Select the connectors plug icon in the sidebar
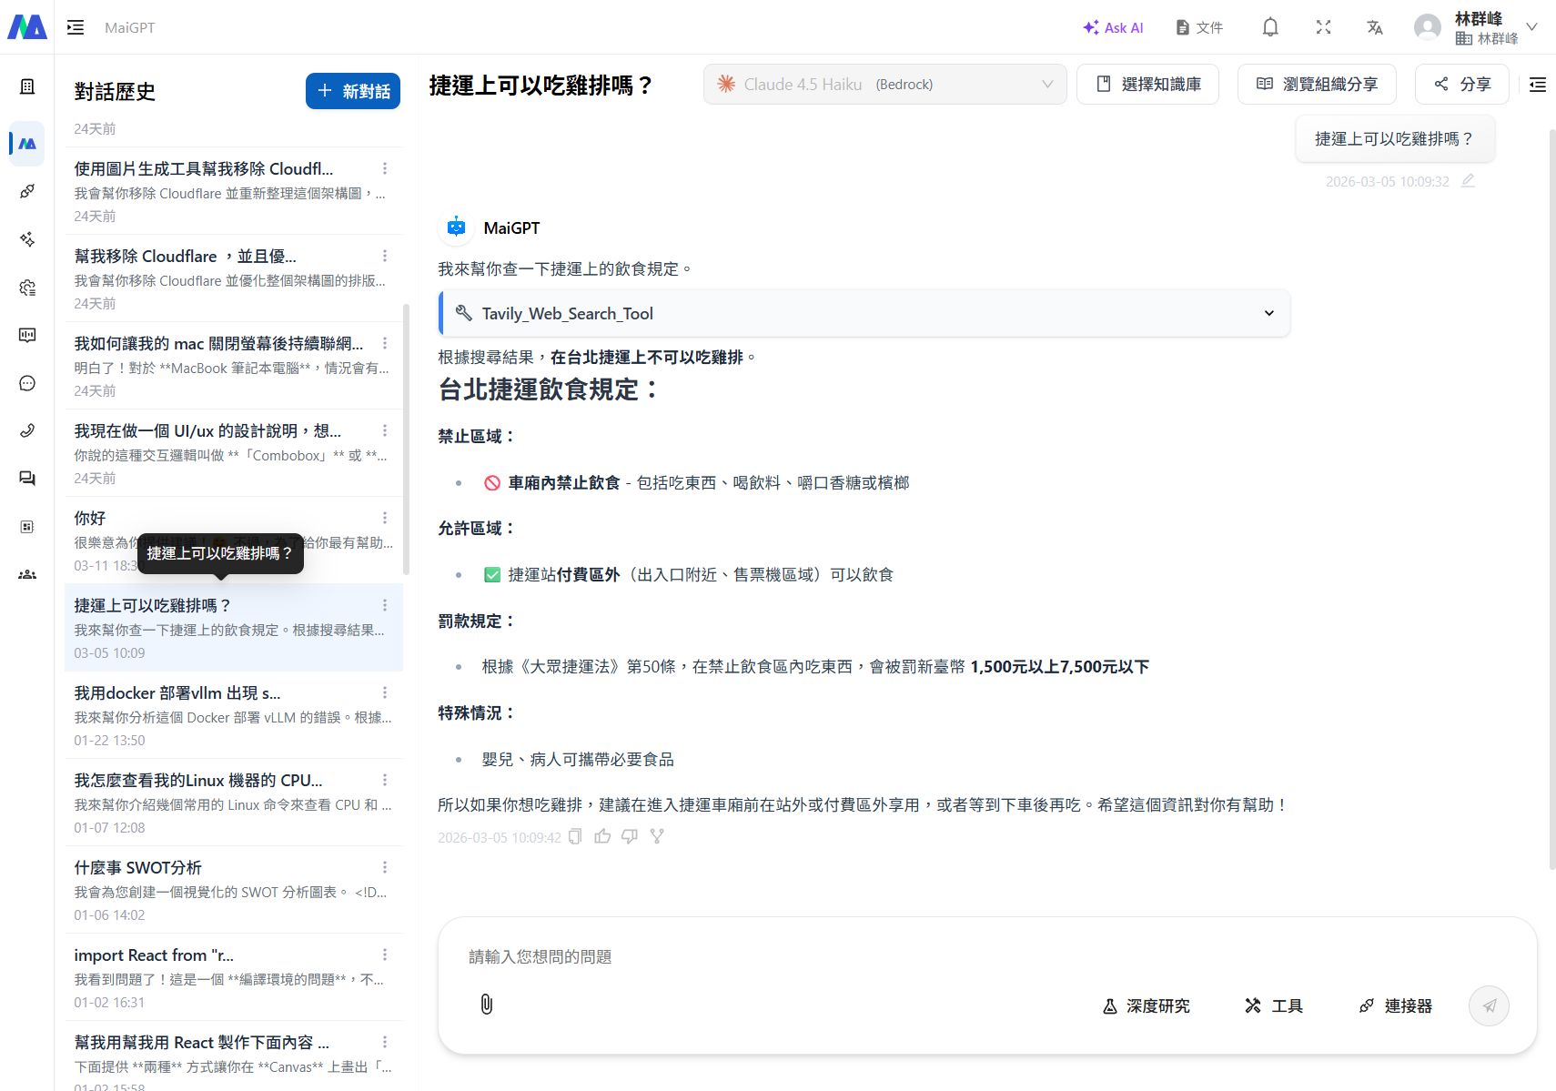Screen dimensions: 1556x1091 click(26, 191)
